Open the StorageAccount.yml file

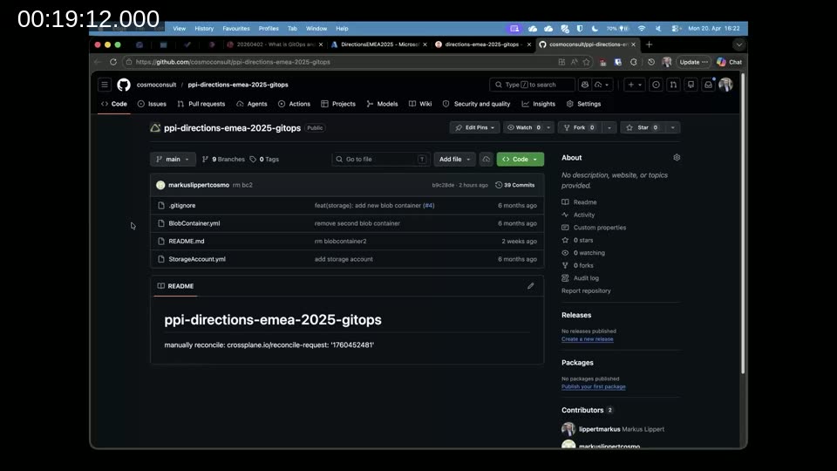point(197,259)
